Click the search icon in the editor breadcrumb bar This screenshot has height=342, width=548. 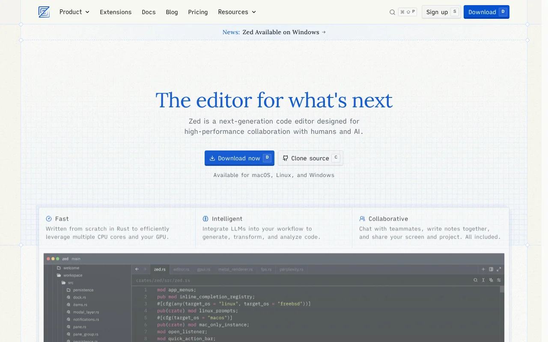point(476,280)
